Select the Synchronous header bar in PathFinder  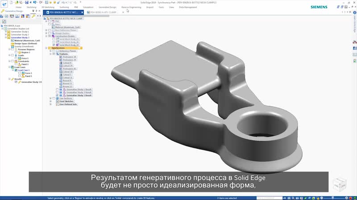coord(65,48)
